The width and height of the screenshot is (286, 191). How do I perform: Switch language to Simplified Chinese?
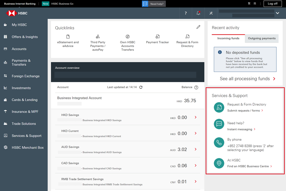click(x=255, y=4)
